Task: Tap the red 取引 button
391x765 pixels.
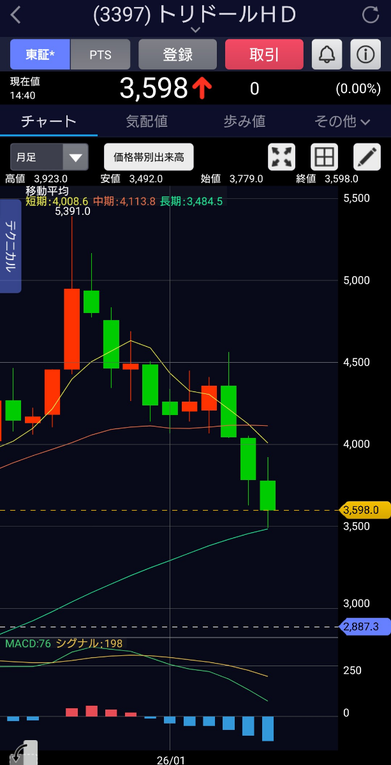Action: (x=264, y=55)
